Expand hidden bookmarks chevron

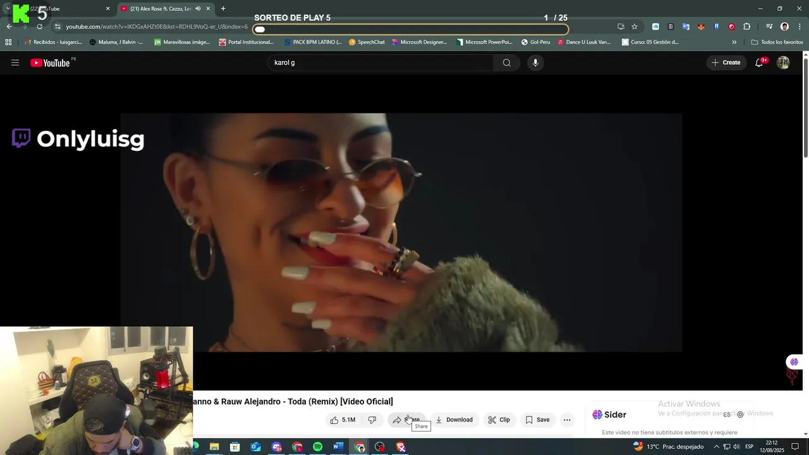pyautogui.click(x=734, y=42)
